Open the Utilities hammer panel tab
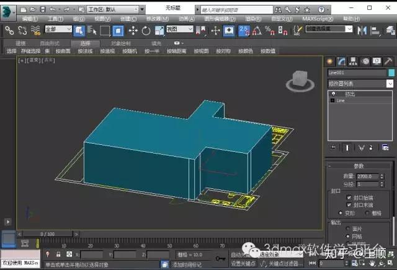 [388, 61]
